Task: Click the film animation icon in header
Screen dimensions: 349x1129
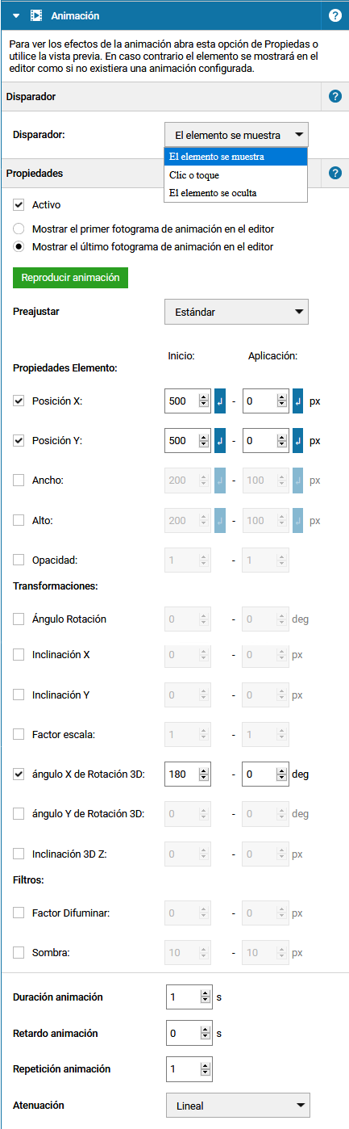Action: (x=36, y=15)
